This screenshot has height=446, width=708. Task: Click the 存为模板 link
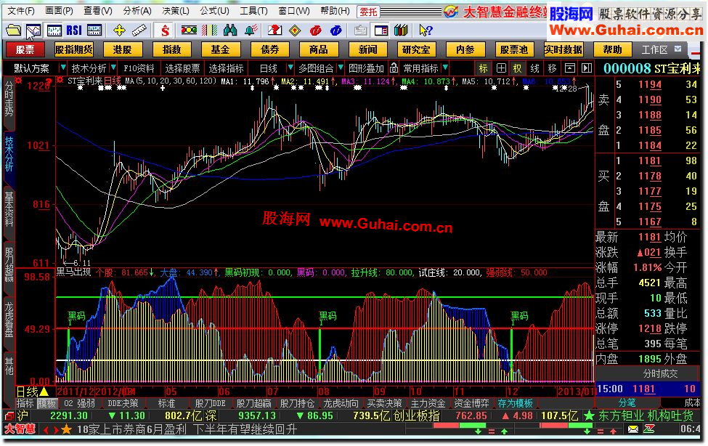coord(515,403)
